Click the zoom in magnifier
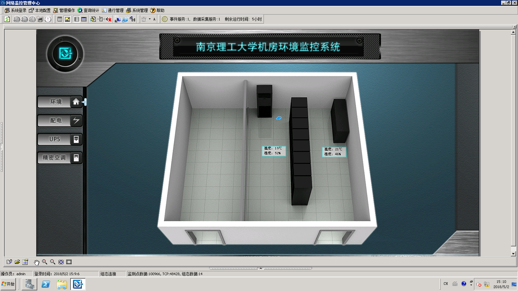 45,262
